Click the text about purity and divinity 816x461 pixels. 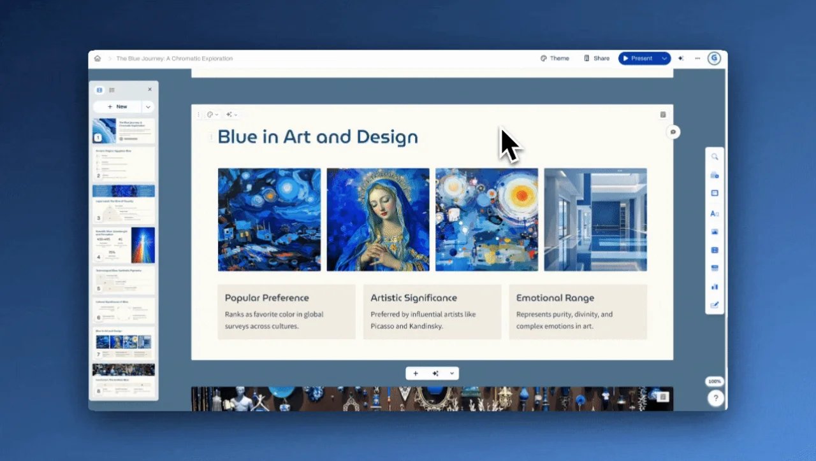click(565, 320)
